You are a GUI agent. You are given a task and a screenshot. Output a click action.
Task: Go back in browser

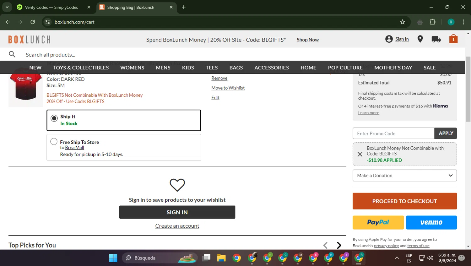(8, 22)
